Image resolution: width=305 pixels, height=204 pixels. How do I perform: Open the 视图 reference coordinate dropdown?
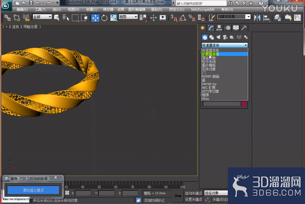pyautogui.click(x=128, y=17)
